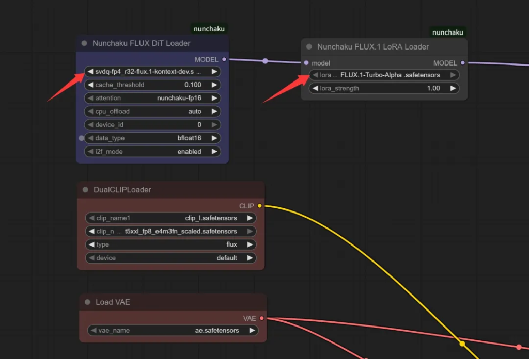
Task: Open the i2f_mode enabled dropdown
Action: tap(152, 152)
